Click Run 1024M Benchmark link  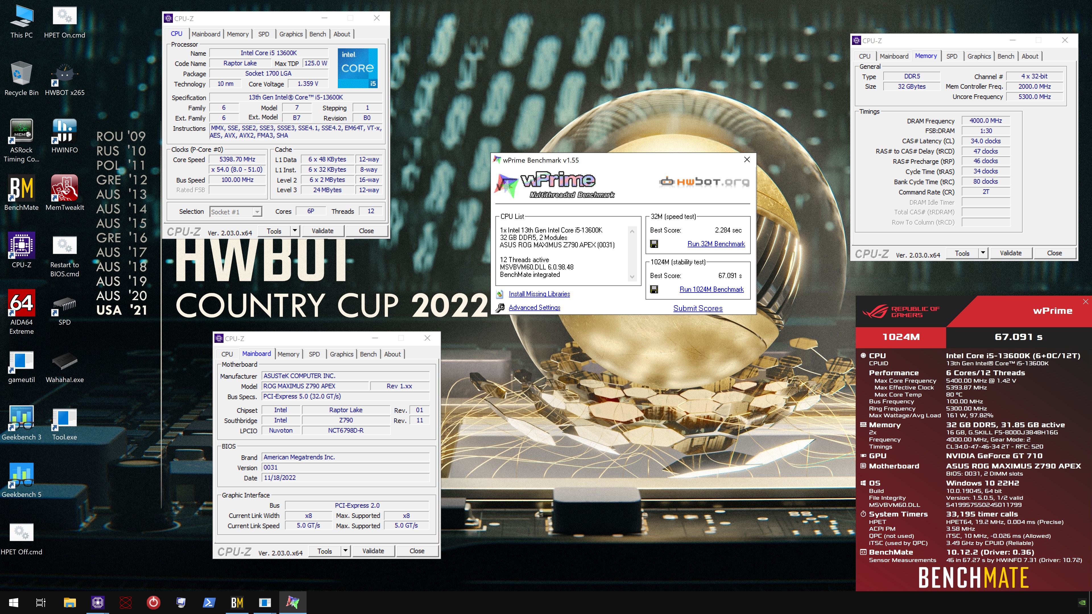pos(711,289)
